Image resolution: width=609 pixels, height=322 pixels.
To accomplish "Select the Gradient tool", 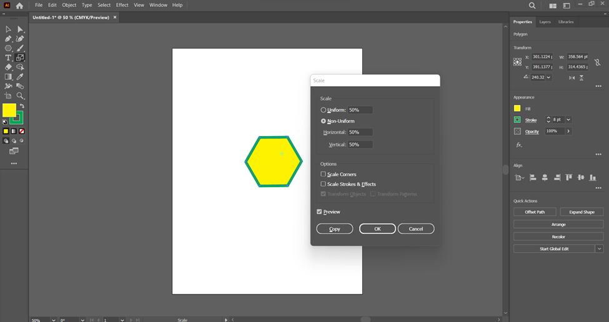I will pyautogui.click(x=8, y=77).
